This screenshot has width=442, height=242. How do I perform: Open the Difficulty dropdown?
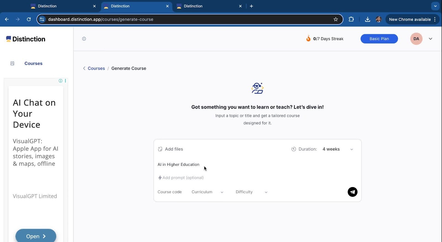point(251,192)
